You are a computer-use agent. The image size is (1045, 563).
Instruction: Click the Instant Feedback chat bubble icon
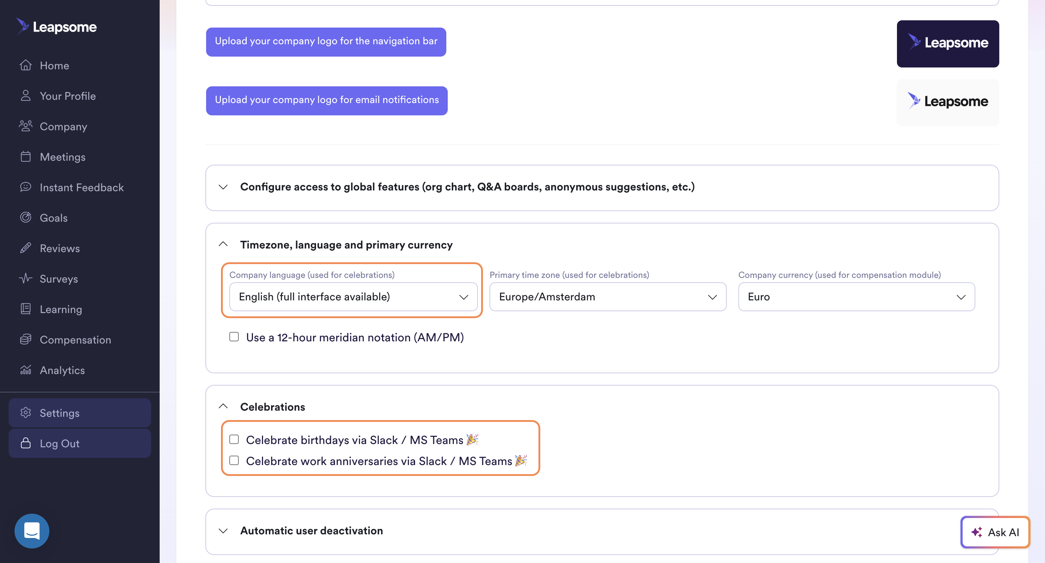[x=25, y=187]
